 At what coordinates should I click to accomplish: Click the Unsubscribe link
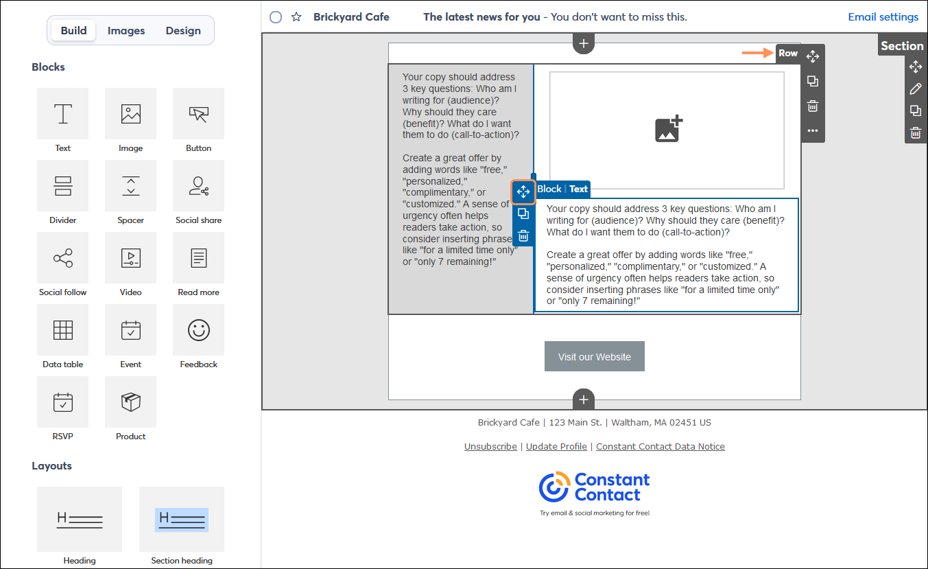click(x=490, y=446)
